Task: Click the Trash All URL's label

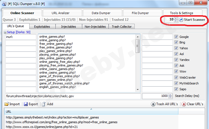Action: (167, 104)
